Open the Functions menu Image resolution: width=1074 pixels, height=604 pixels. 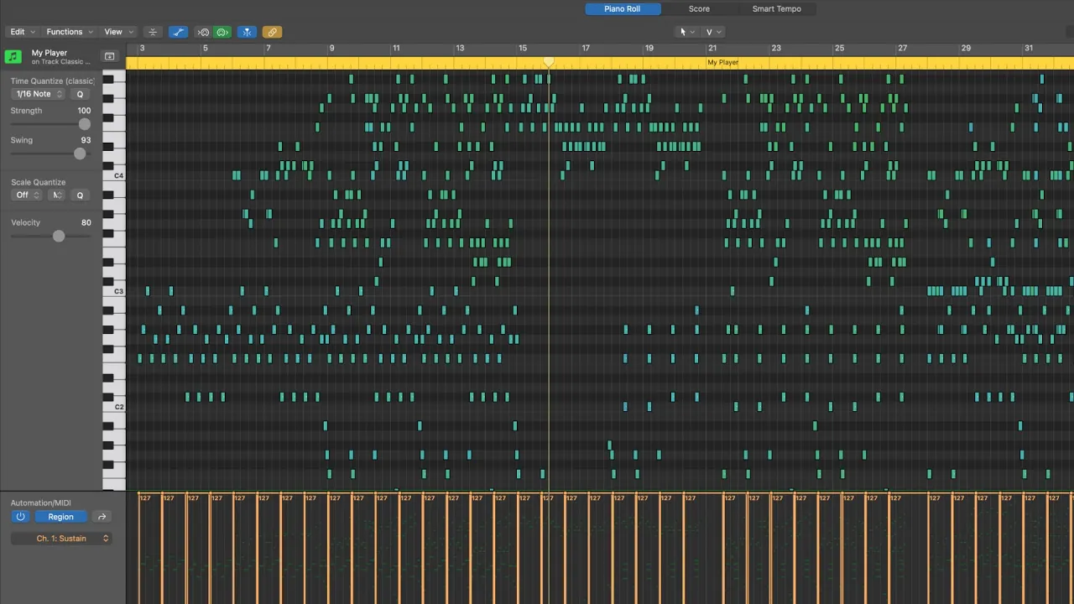(x=70, y=32)
